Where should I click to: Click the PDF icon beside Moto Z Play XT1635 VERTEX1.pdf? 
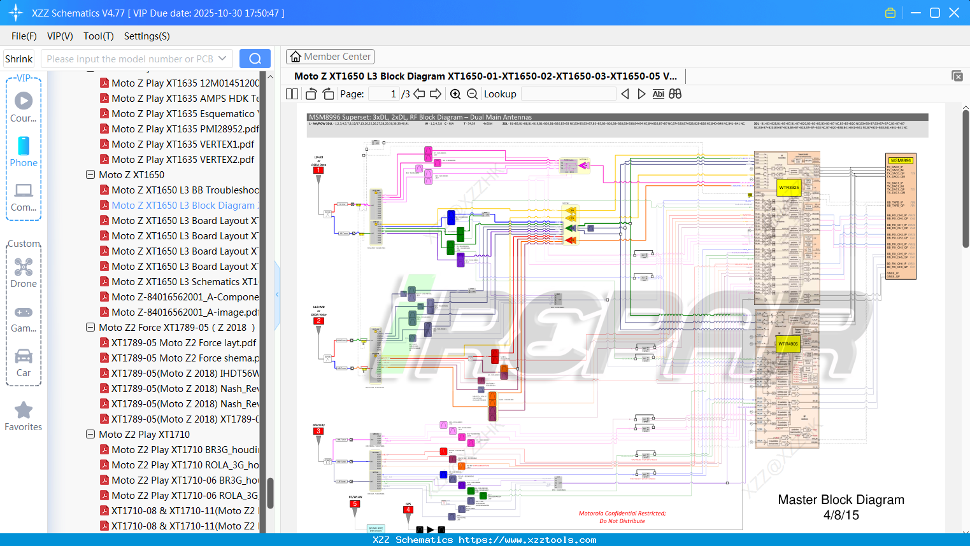click(104, 144)
